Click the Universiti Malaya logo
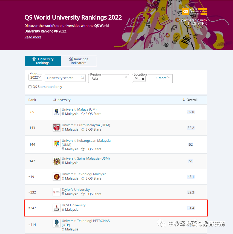This screenshot has height=234, width=233. [57, 112]
